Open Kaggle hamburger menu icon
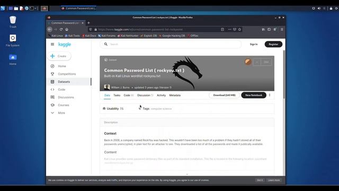Screen dimensions: 339x191 pyautogui.click(x=52, y=45)
